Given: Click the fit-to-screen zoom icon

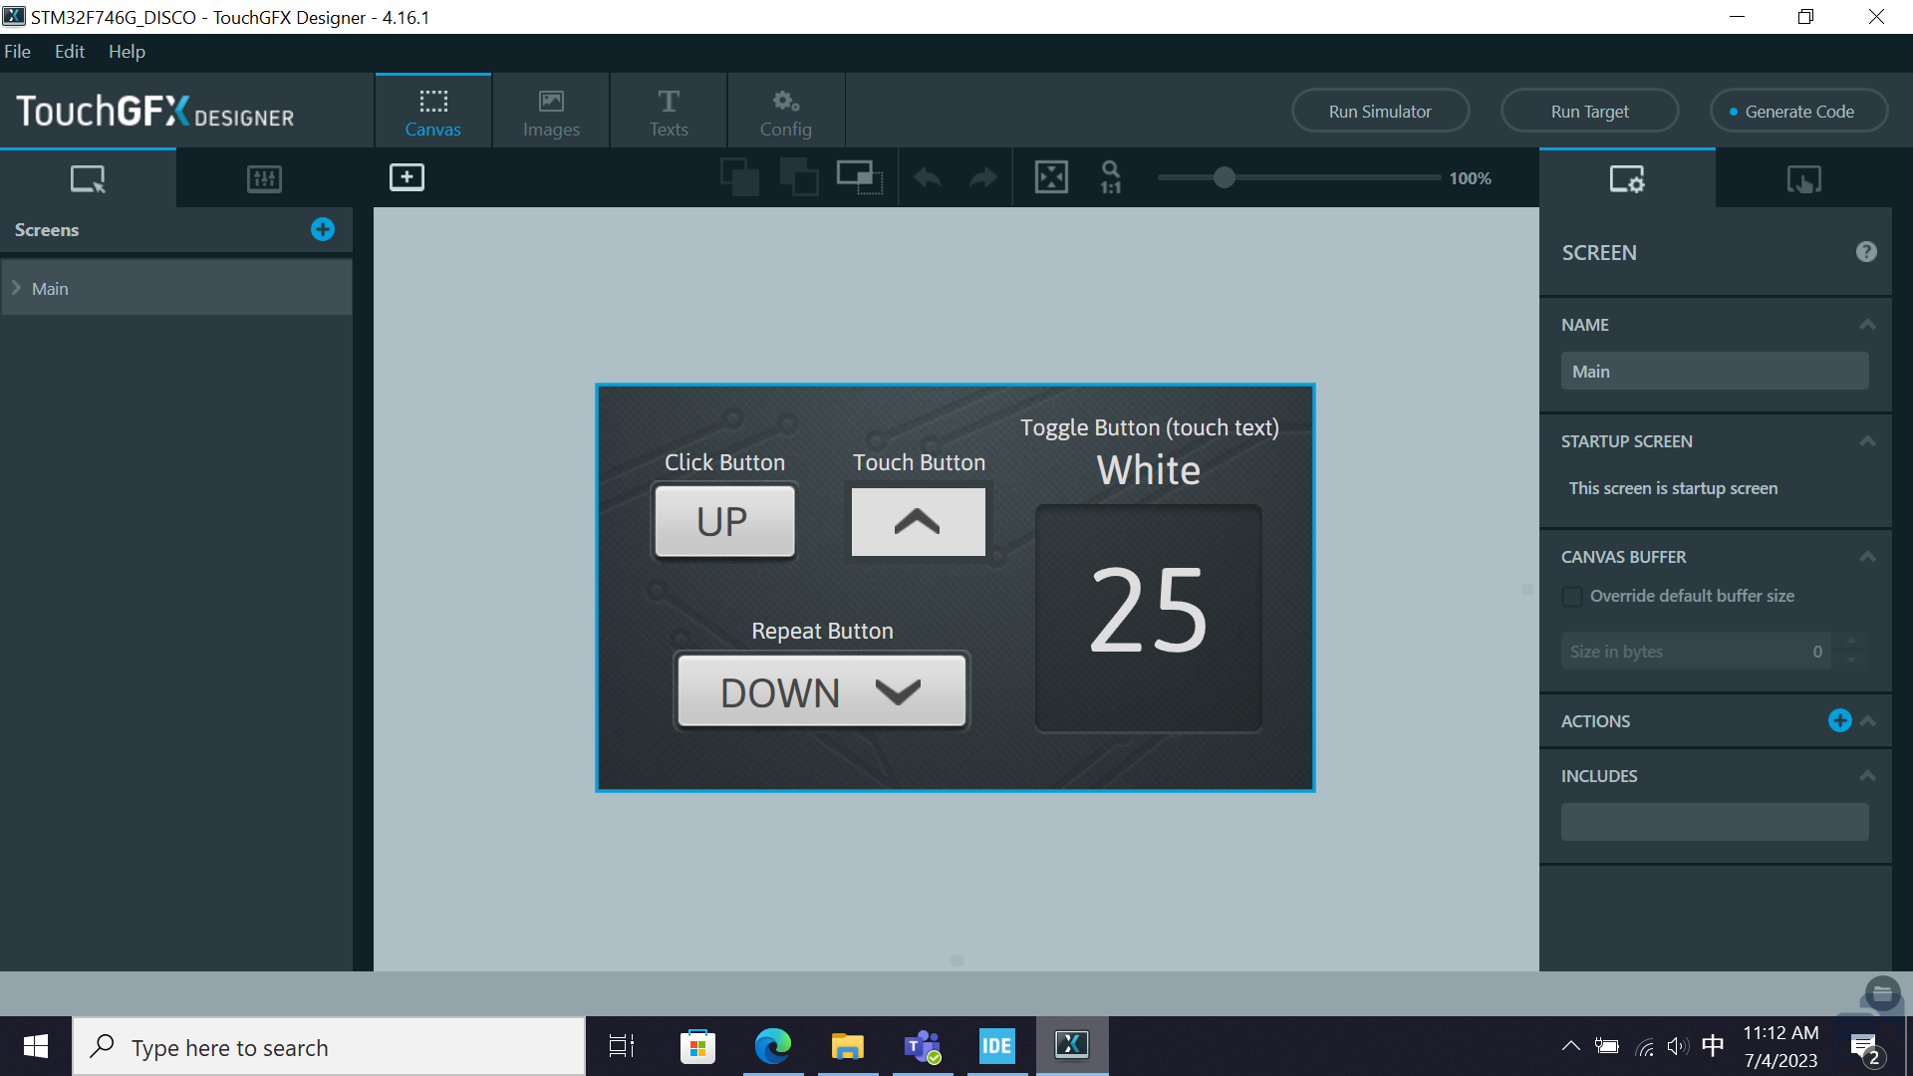Looking at the screenshot, I should click(x=1051, y=177).
